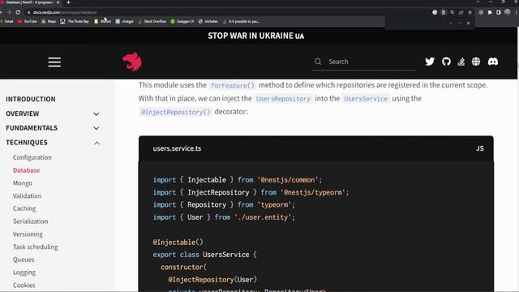Click the NestJS red cat logo
519x292 pixels.
tap(131, 62)
